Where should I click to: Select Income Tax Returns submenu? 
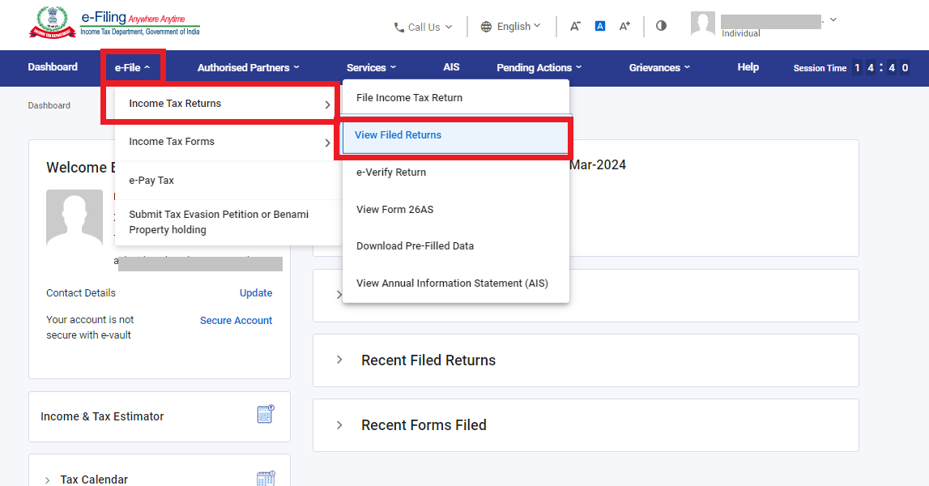coord(228,104)
